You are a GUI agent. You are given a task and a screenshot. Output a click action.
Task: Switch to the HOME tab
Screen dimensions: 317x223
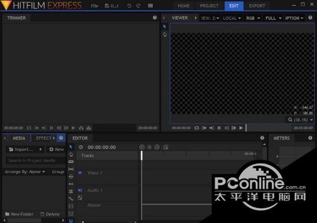tap(183, 6)
